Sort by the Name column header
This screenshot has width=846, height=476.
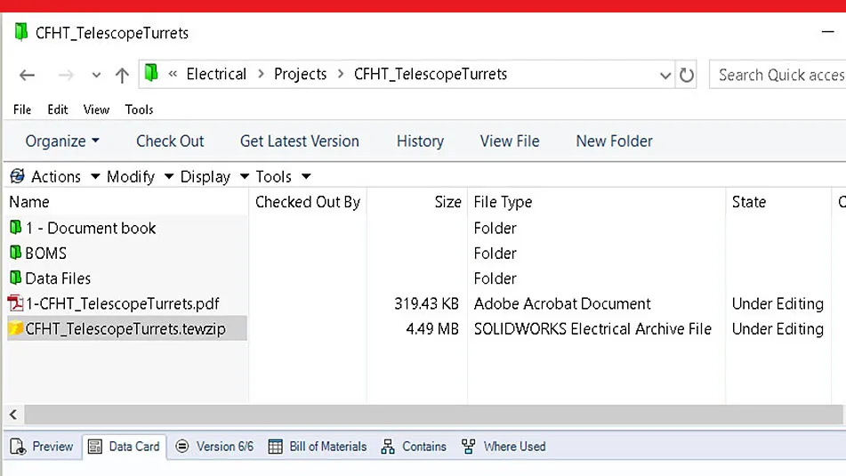29,202
